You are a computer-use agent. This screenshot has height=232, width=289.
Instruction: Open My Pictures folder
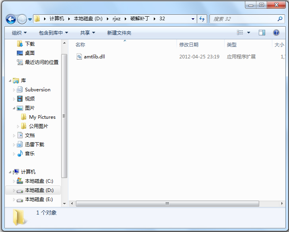42,117
